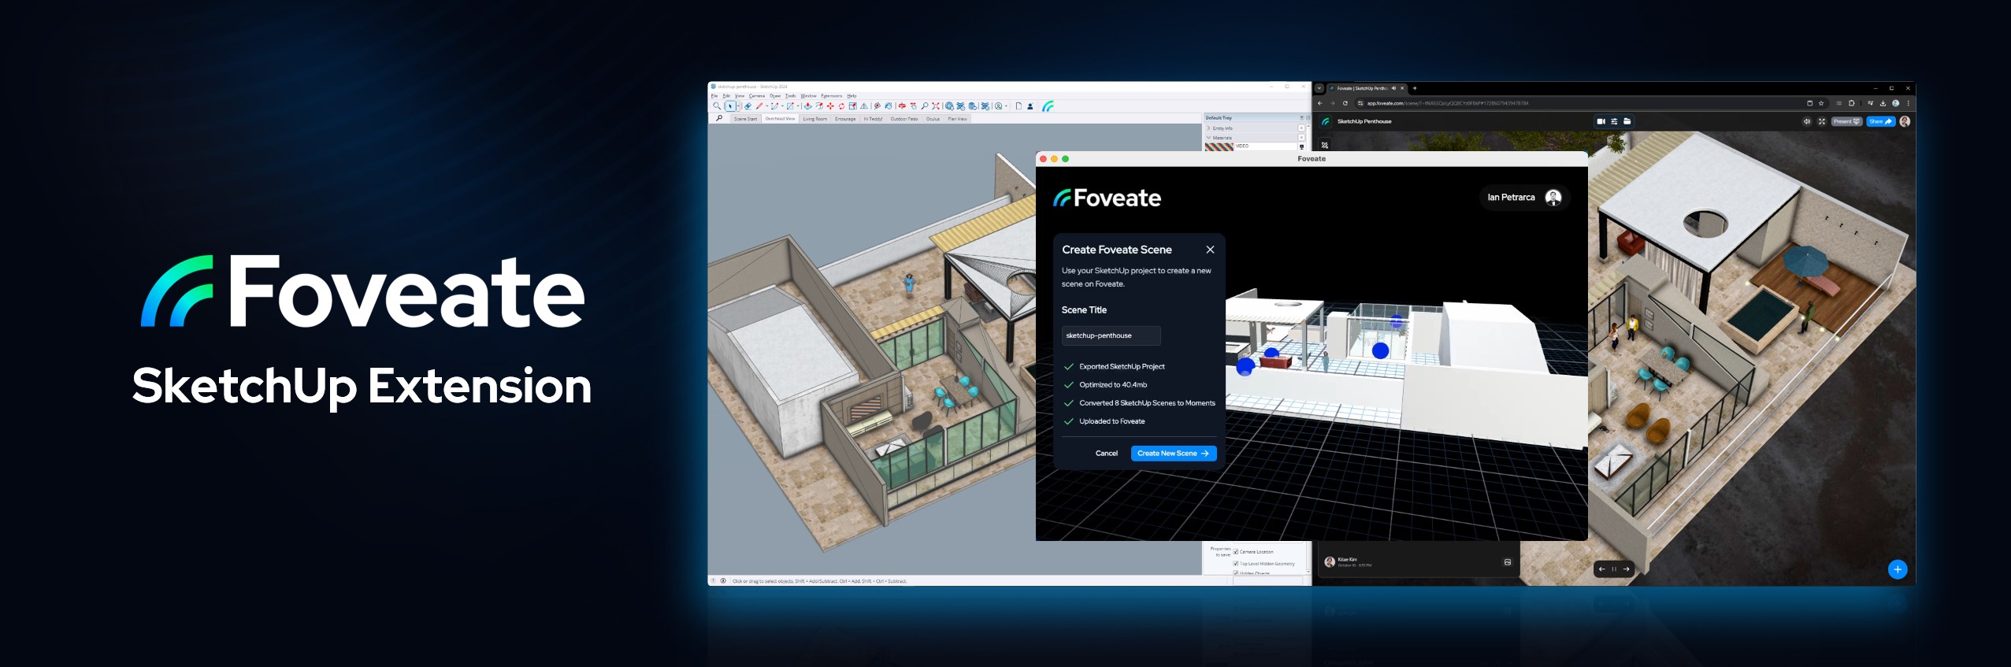Image resolution: width=2011 pixels, height=667 pixels.
Task: Bookmark page with Chrome star icon
Action: coord(1821,103)
